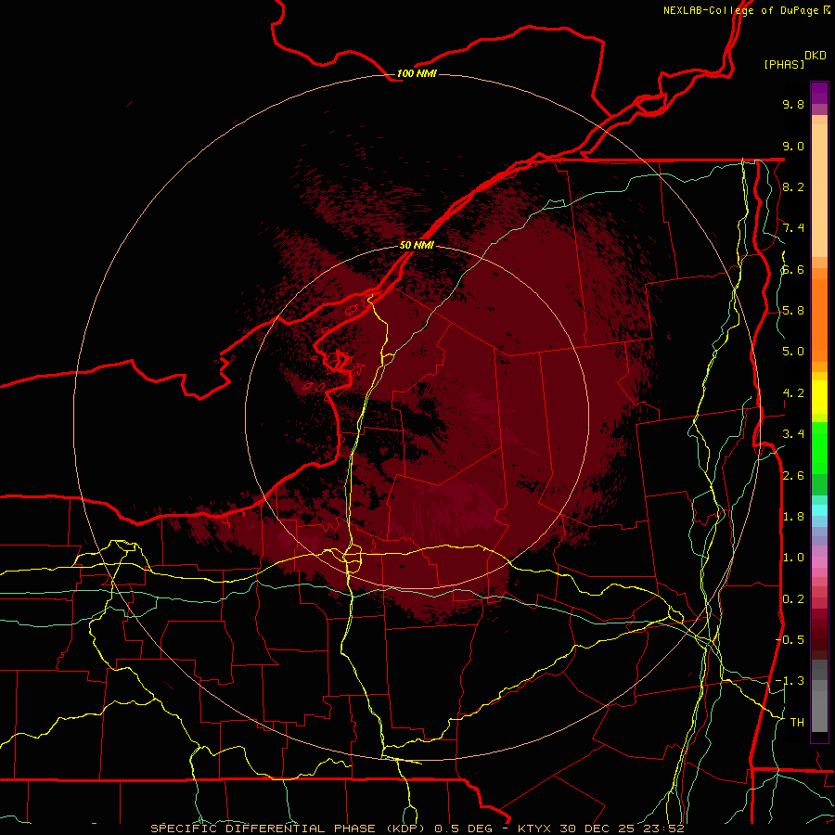835x835 pixels.
Task: Click SPECIFIC DIFFERENTIAL PHASE (KDP) caption text
Action: [290, 829]
